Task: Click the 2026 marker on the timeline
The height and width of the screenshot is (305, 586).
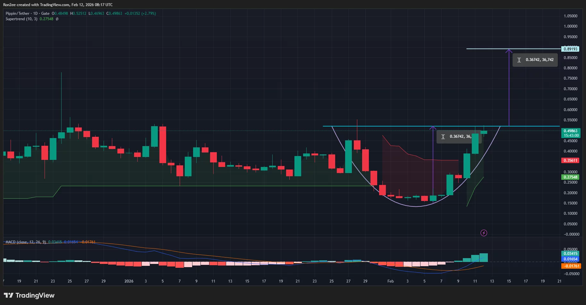Action: tap(129, 281)
